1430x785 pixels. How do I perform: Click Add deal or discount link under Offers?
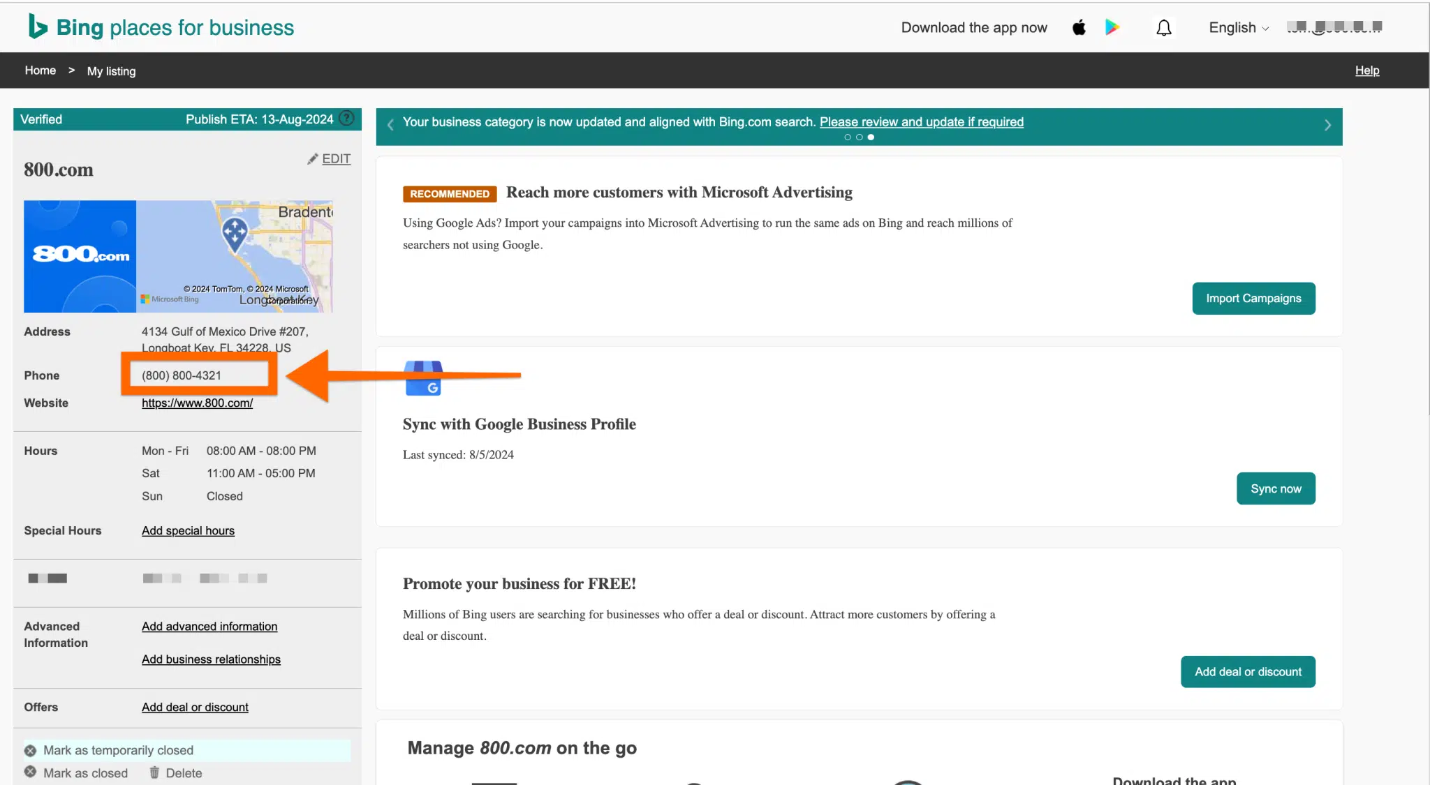(196, 708)
